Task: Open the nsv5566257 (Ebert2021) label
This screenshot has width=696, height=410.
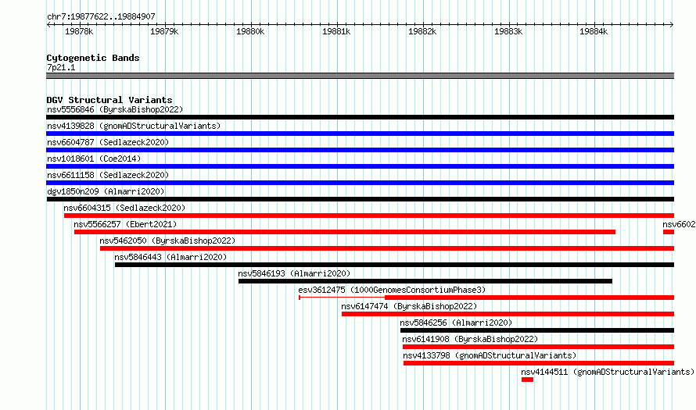Action: pos(125,224)
